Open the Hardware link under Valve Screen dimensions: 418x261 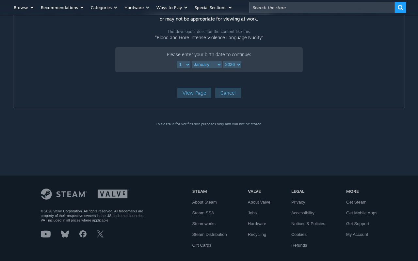(257, 224)
